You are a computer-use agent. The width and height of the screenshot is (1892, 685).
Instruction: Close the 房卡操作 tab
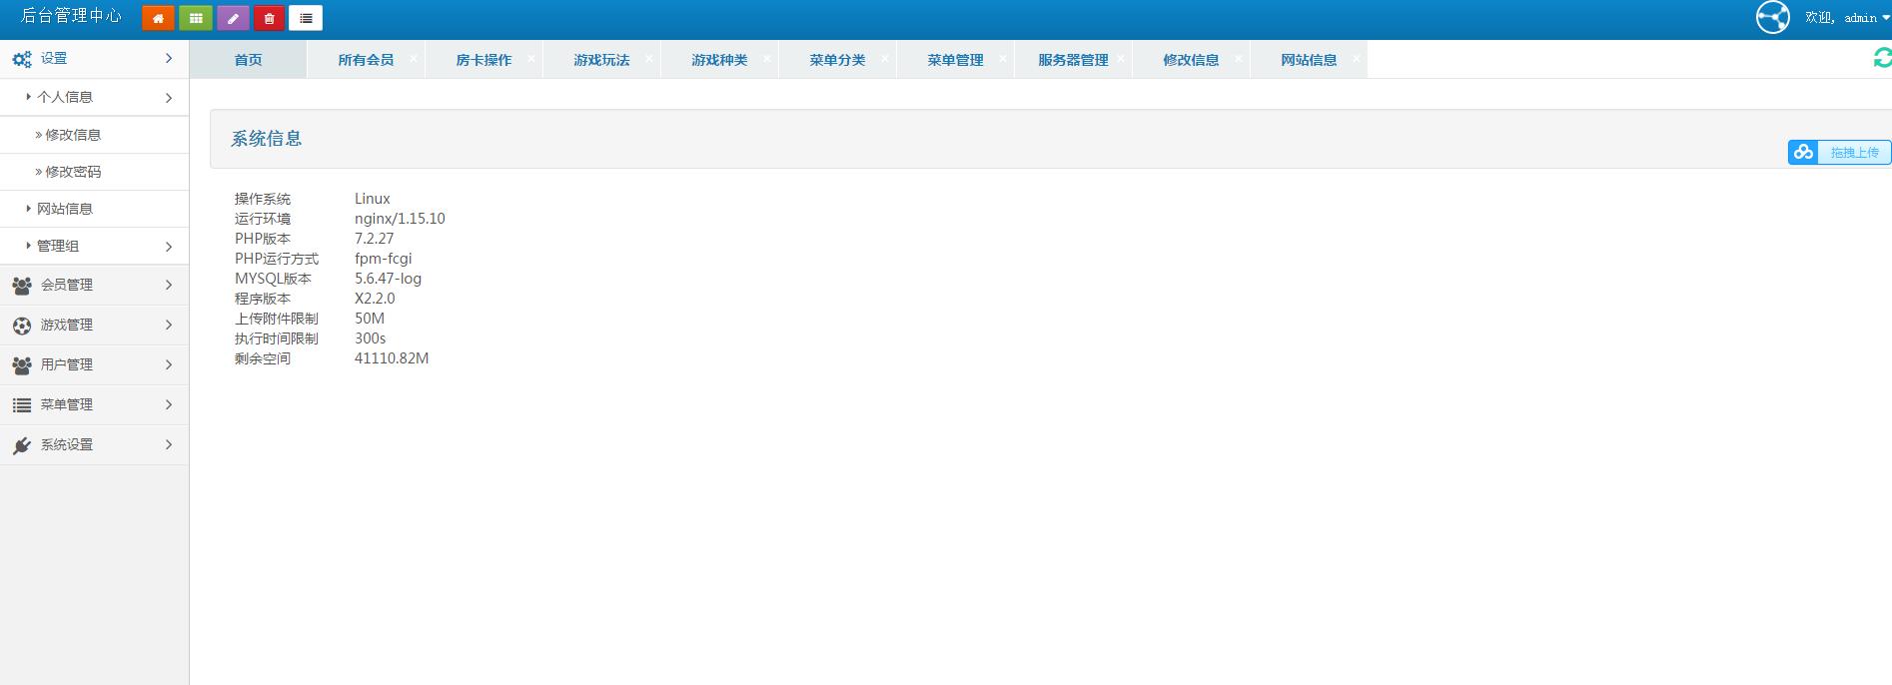click(530, 59)
